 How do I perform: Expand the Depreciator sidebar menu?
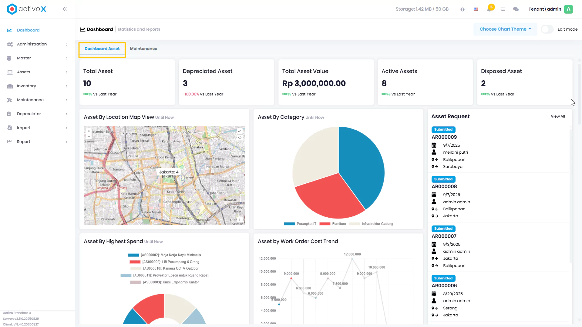coord(37,114)
